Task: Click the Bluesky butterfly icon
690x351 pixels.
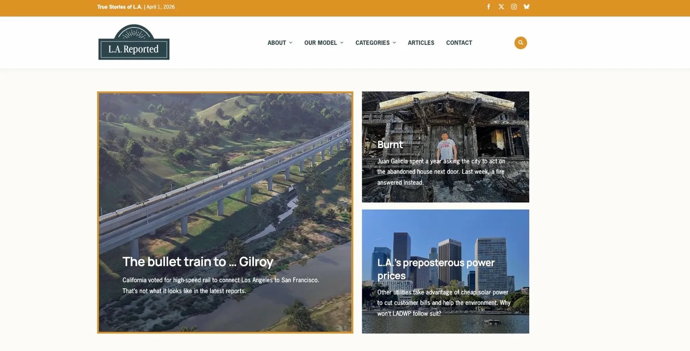Action: pyautogui.click(x=527, y=7)
